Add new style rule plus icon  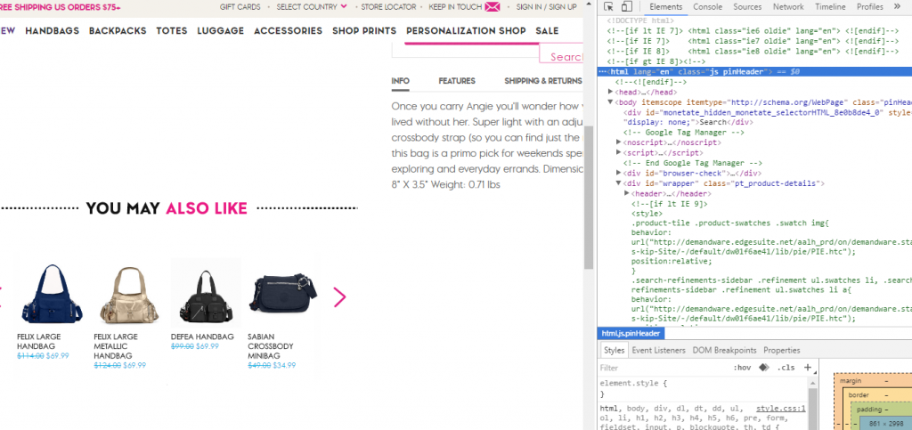coord(807,368)
